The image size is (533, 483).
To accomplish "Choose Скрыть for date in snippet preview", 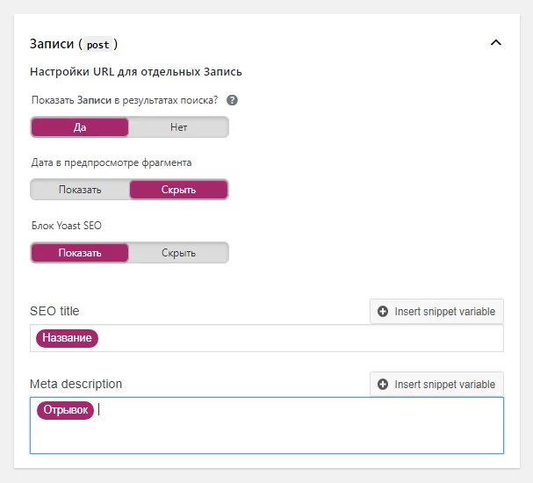I will 178,190.
